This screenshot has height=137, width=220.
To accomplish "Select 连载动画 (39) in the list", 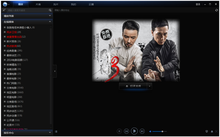I will [14, 69].
